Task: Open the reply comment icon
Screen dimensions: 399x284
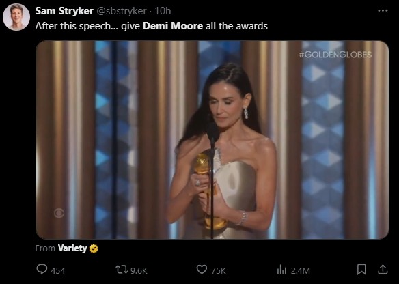Action: [42, 269]
